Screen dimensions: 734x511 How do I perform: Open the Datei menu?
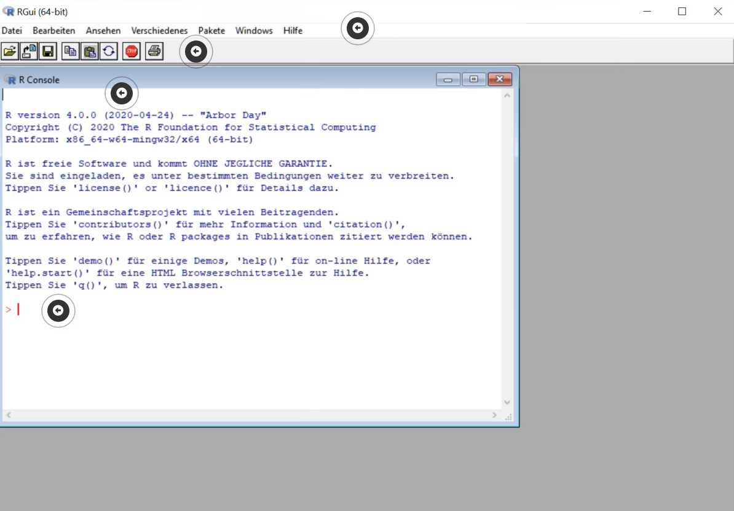12,30
